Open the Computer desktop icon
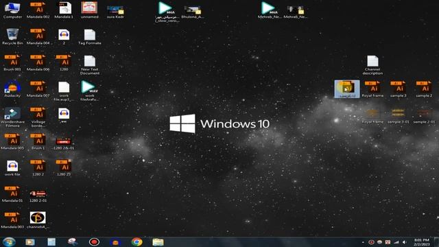 pyautogui.click(x=12, y=10)
